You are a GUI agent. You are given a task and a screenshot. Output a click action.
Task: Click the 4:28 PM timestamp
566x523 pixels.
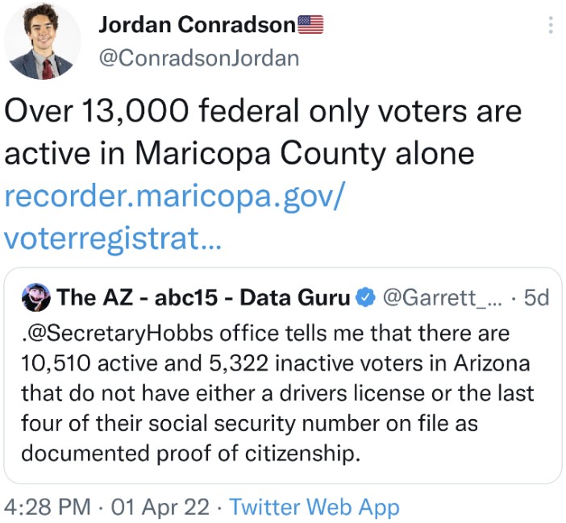click(48, 507)
